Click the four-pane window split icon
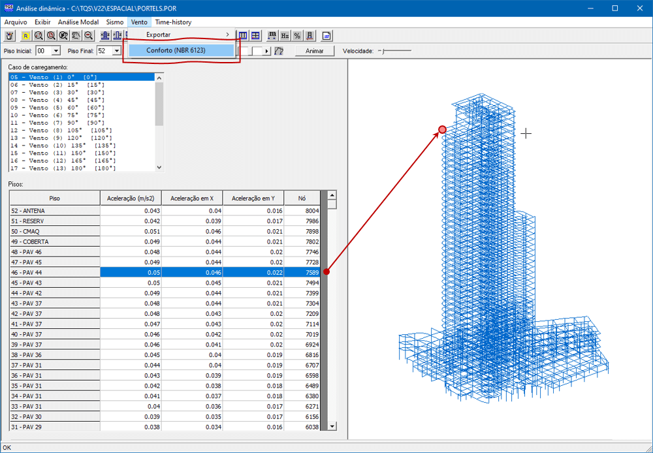 click(255, 36)
